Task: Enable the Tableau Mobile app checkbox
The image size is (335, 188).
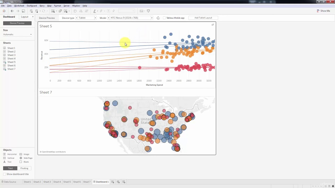Action: click(164, 18)
